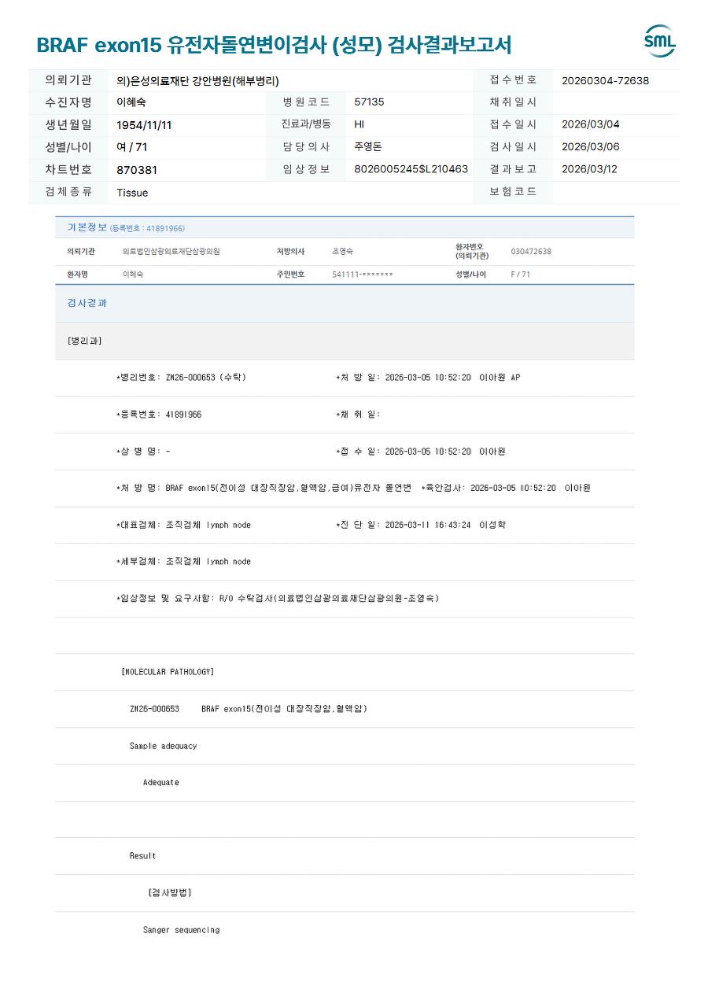Click the [병리과] label
Viewport: 708px width, 1000px height.
pyautogui.click(x=84, y=341)
